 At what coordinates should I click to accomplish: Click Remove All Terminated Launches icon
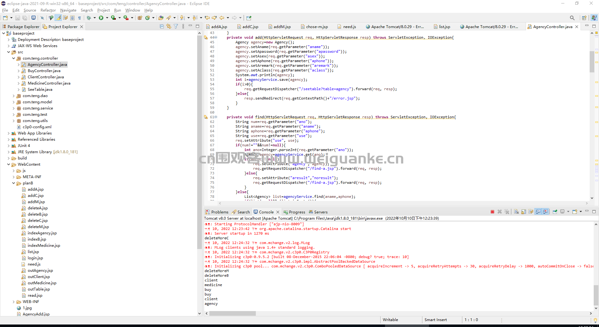pyautogui.click(x=507, y=212)
